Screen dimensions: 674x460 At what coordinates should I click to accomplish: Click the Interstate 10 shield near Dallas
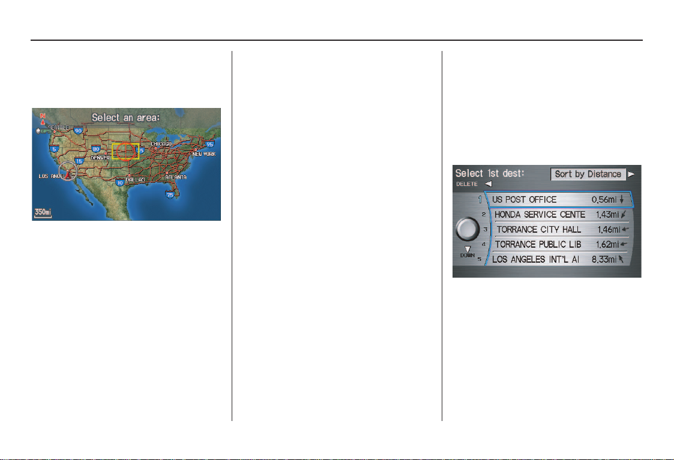[120, 181]
